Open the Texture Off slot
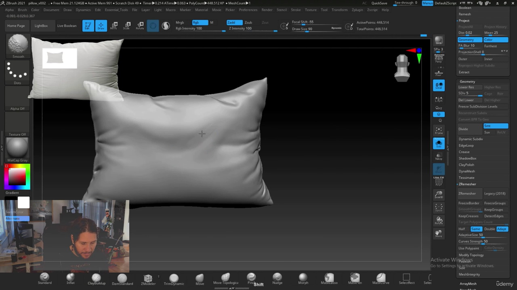 [x=17, y=124]
